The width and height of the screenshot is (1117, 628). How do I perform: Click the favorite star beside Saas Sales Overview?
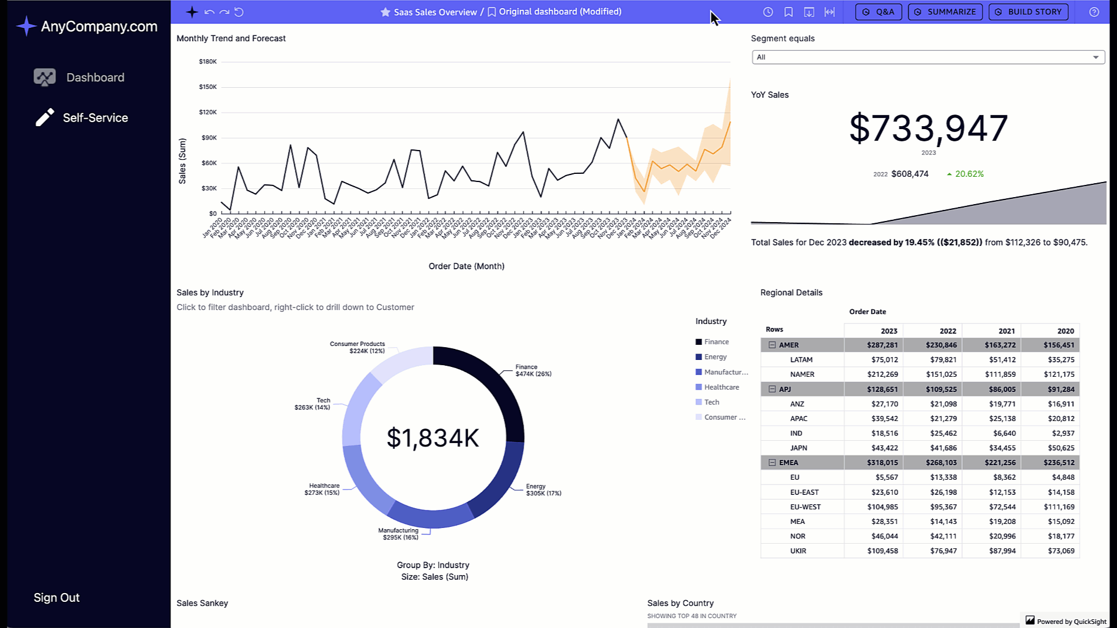tap(385, 12)
